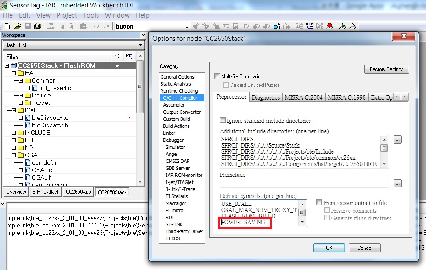Select General Options category
Screen dimensions: 426x270
[x=177, y=77]
